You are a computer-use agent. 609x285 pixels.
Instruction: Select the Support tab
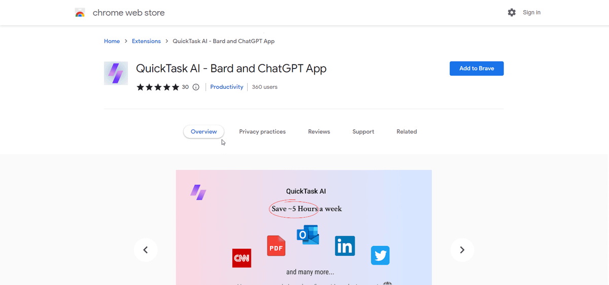point(363,132)
